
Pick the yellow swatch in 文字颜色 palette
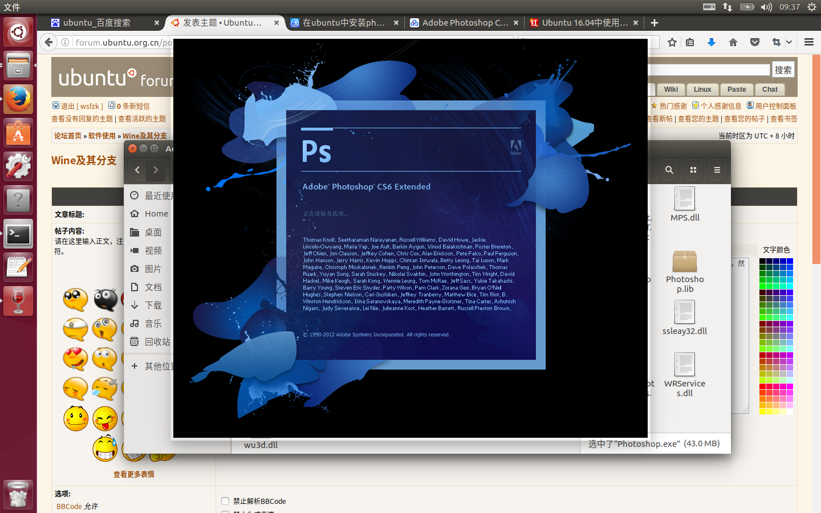click(762, 412)
